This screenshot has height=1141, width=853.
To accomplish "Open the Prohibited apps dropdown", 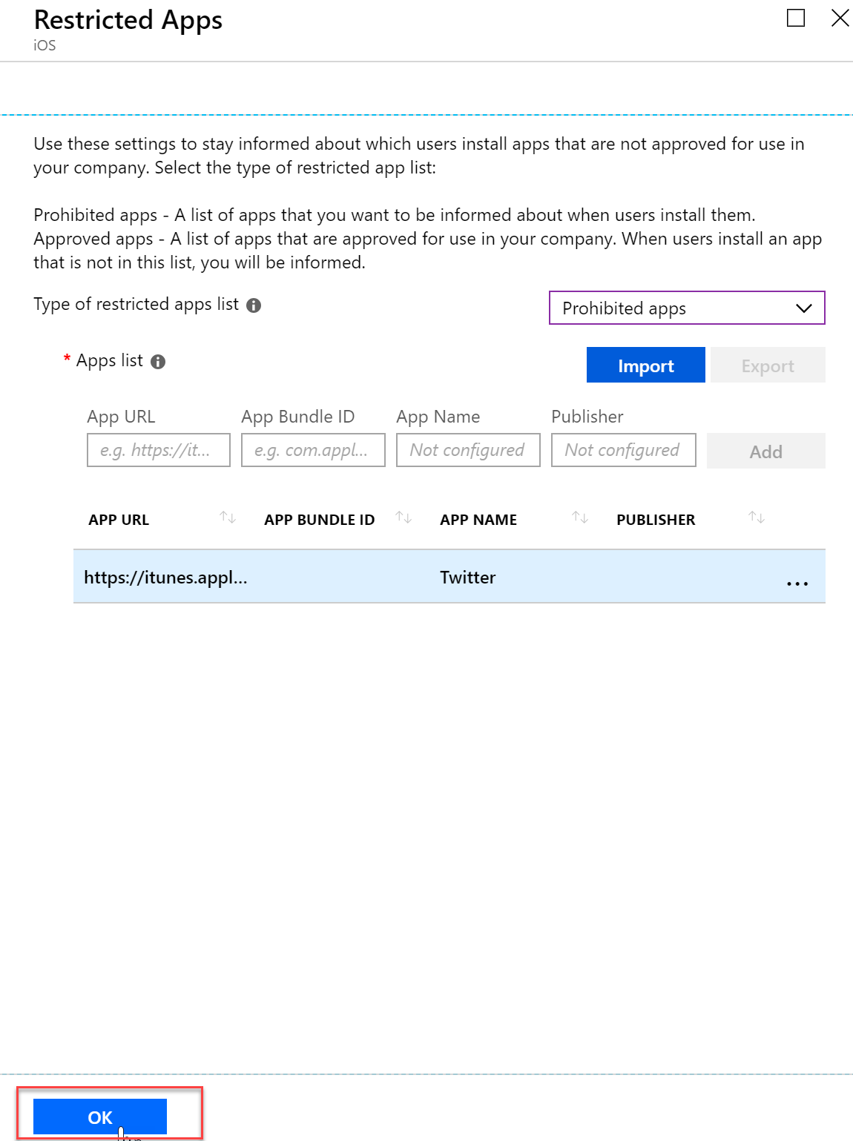I will [687, 308].
